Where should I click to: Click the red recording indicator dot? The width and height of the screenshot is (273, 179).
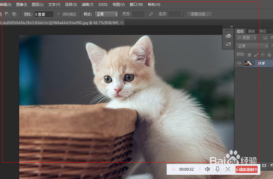pos(173,169)
